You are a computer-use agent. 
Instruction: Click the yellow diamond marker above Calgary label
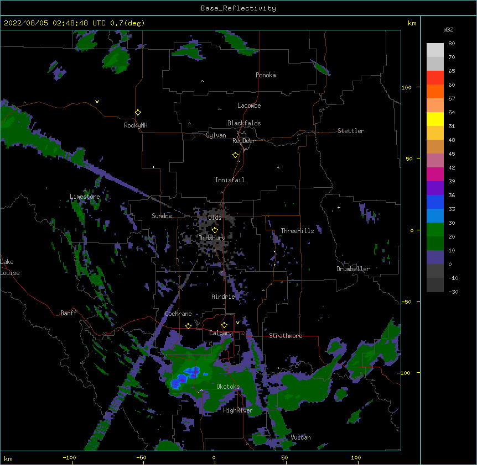[x=224, y=325]
